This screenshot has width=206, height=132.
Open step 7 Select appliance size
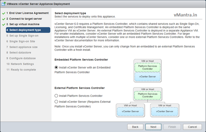(x=22, y=47)
